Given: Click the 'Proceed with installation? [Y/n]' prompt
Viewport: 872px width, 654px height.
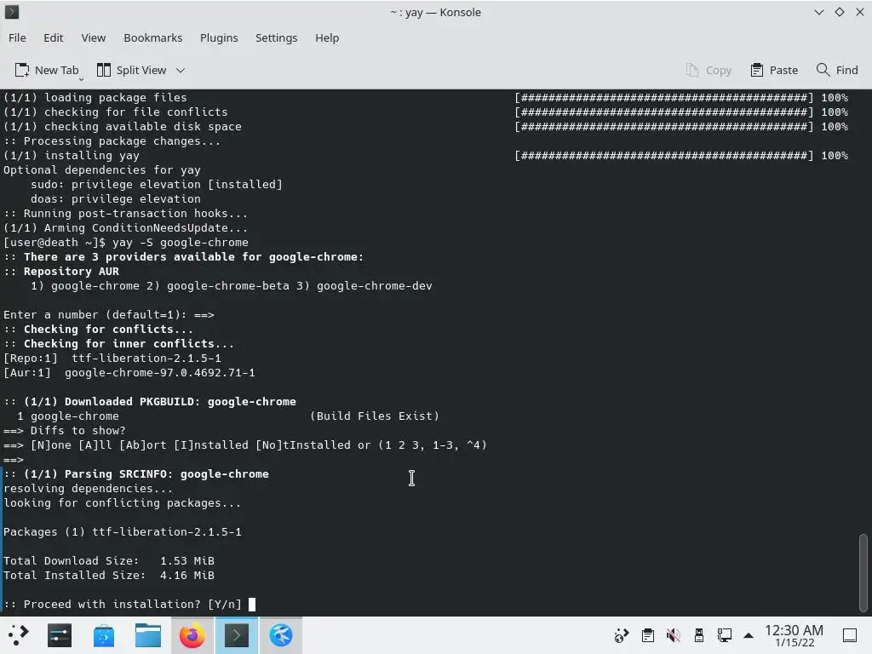Looking at the screenshot, I should [123, 604].
